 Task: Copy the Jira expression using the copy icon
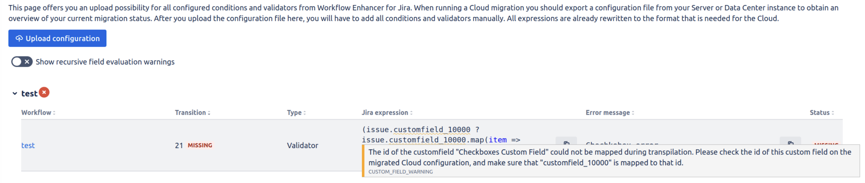[x=566, y=141]
